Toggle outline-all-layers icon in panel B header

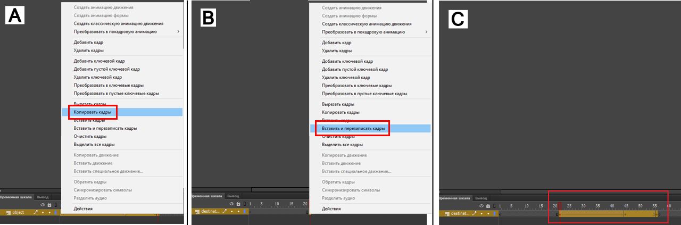[246, 204]
